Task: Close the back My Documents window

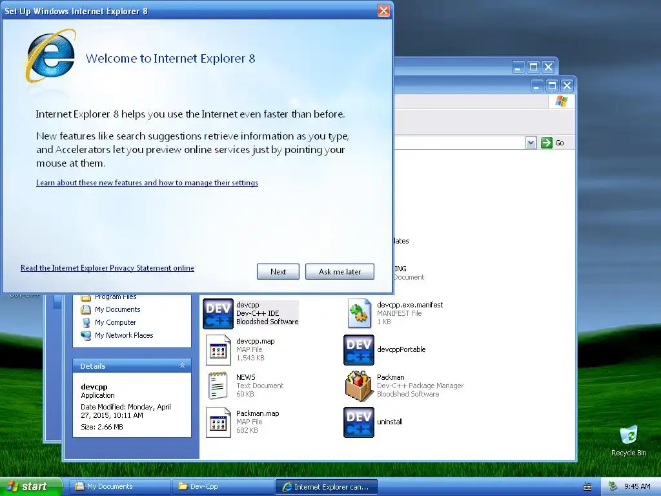Action: click(x=549, y=67)
